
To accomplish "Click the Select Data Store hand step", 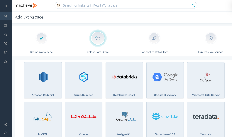I will 98,38.
